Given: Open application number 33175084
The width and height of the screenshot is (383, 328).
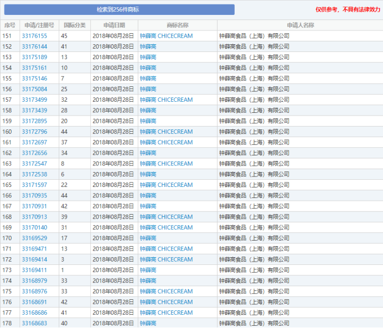Looking at the screenshot, I should (34, 89).
